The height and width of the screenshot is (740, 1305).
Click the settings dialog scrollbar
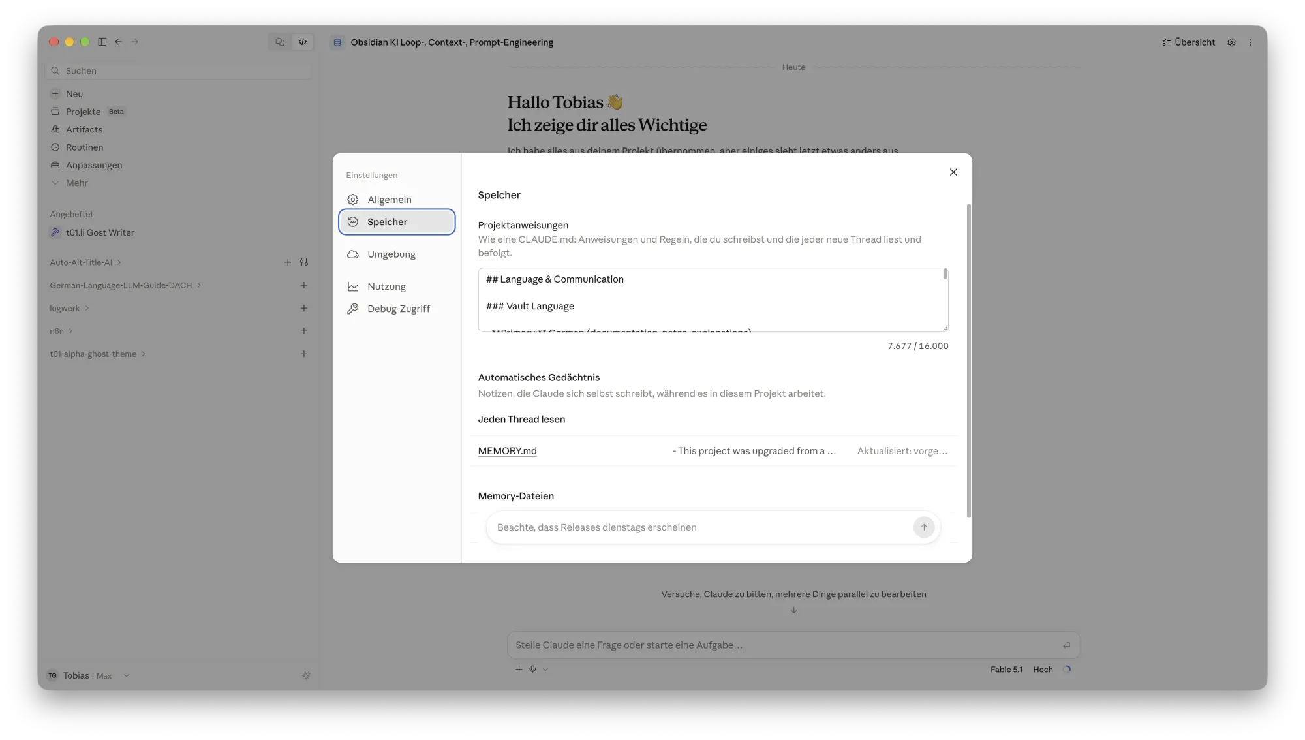pyautogui.click(x=968, y=360)
